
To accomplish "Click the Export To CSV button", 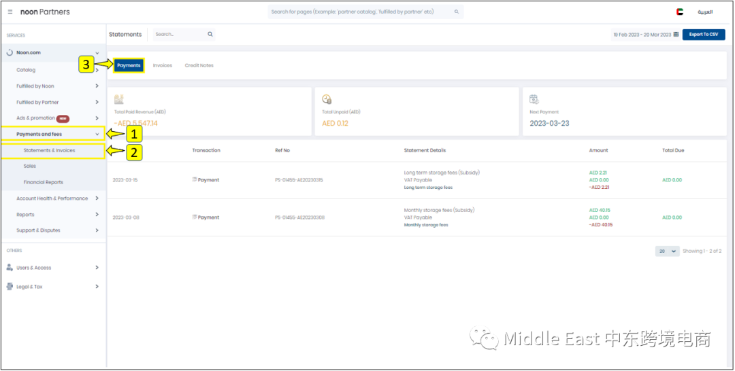I will (704, 35).
